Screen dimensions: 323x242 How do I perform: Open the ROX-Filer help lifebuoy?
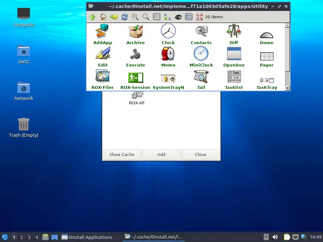coord(199,17)
